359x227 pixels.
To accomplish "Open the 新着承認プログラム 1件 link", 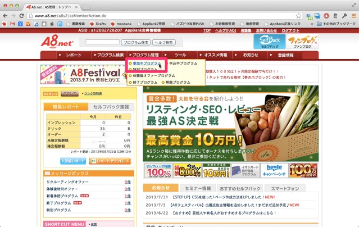I will pyautogui.click(x=128, y=196).
